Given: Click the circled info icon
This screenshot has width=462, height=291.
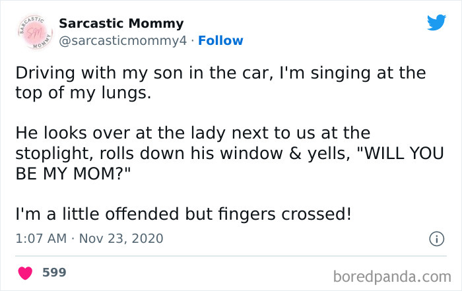Looking at the screenshot, I should pyautogui.click(x=436, y=238).
